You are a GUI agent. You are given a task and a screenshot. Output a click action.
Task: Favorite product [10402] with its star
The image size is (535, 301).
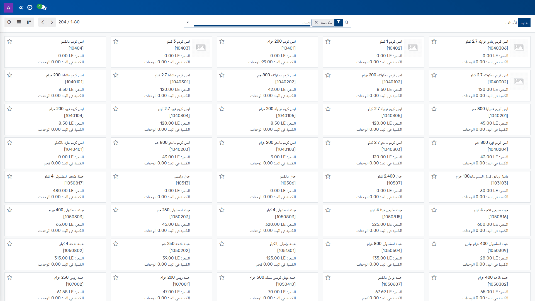(x=328, y=42)
